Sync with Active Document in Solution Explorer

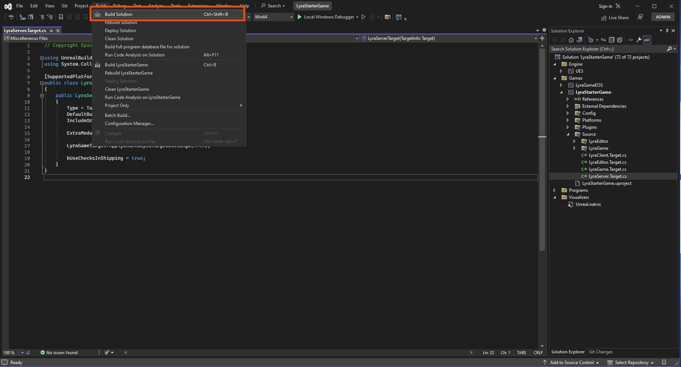603,40
